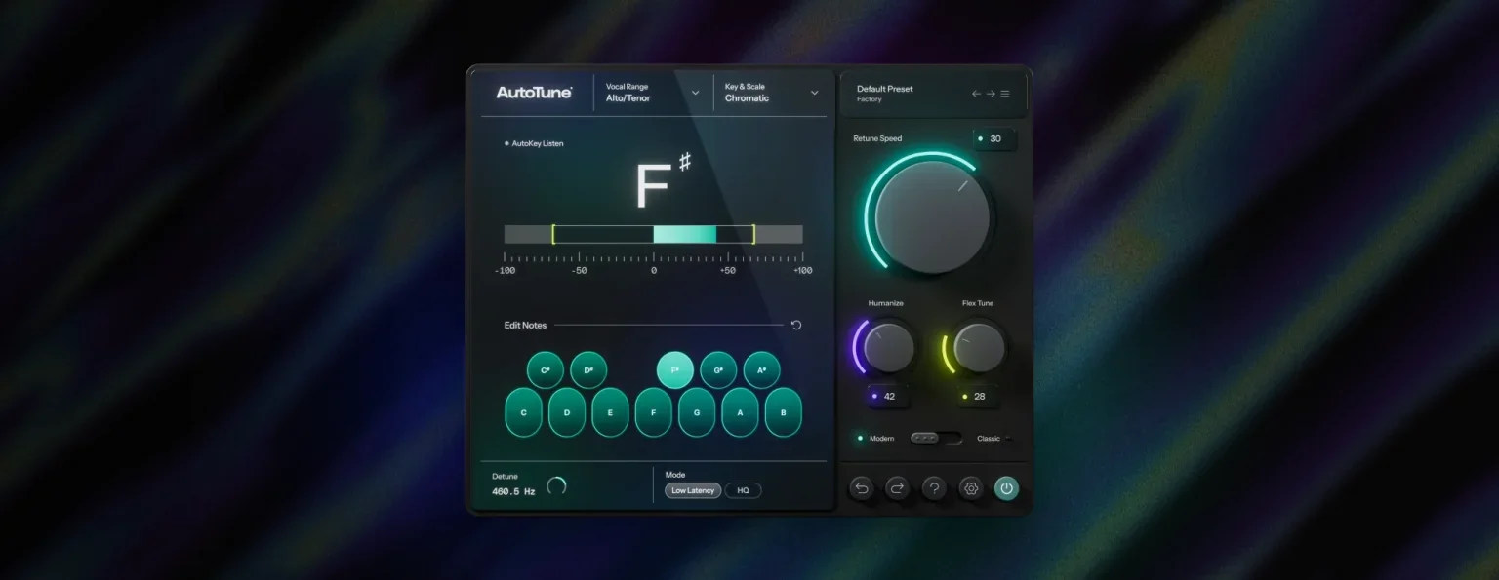This screenshot has width=1499, height=580.
Task: Click the Humanize knob
Action: [889, 347]
